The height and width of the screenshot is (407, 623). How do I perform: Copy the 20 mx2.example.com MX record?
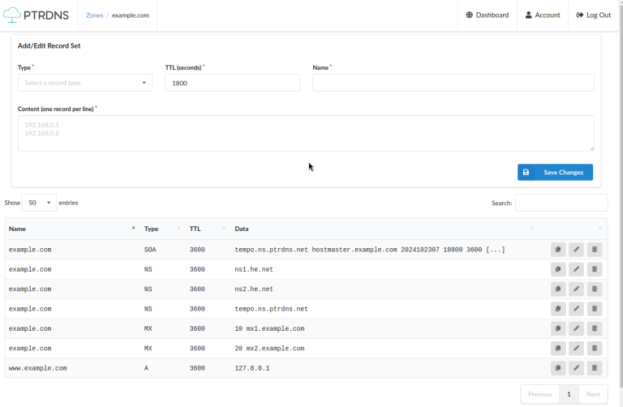[x=558, y=349]
